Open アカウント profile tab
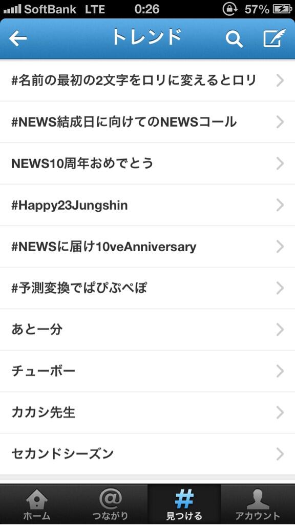295x525 pixels. click(258, 504)
